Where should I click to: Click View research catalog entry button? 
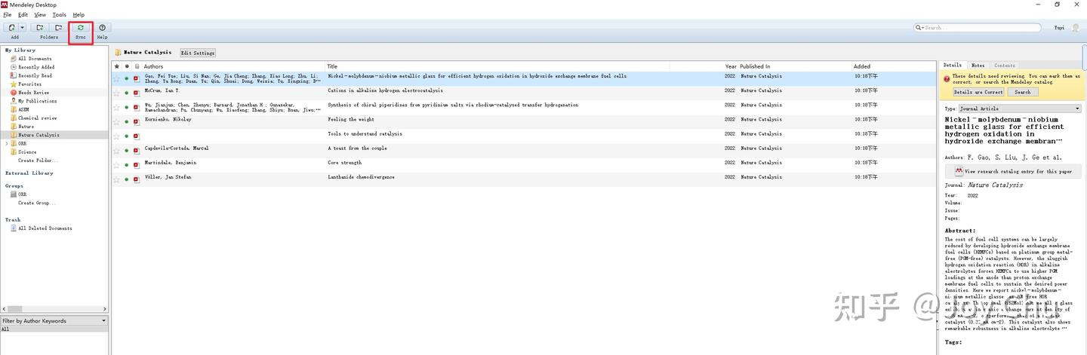[x=1013, y=171]
